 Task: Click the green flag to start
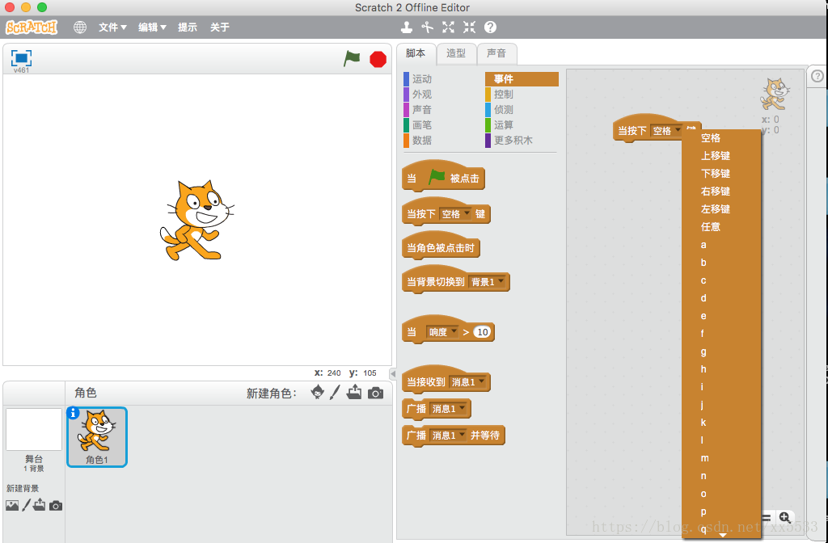point(352,58)
